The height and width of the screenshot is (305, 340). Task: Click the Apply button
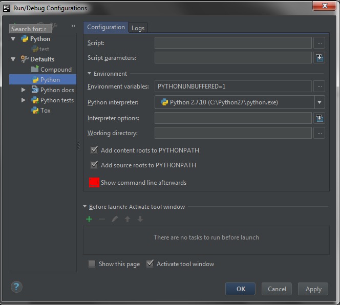point(313,289)
